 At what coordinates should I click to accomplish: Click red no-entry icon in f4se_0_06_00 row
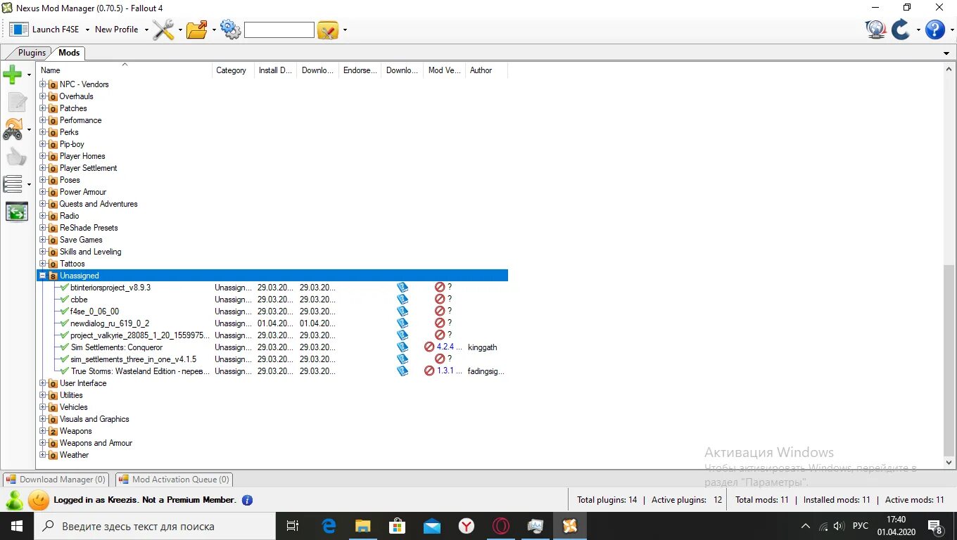(440, 311)
